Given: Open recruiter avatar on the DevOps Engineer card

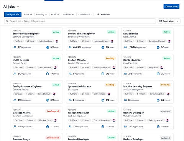Looking at the screenshot, I should [162, 67].
